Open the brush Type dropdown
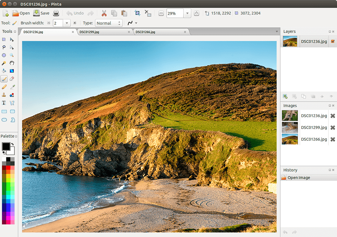Screen dimensions: 337x237 pos(109,23)
